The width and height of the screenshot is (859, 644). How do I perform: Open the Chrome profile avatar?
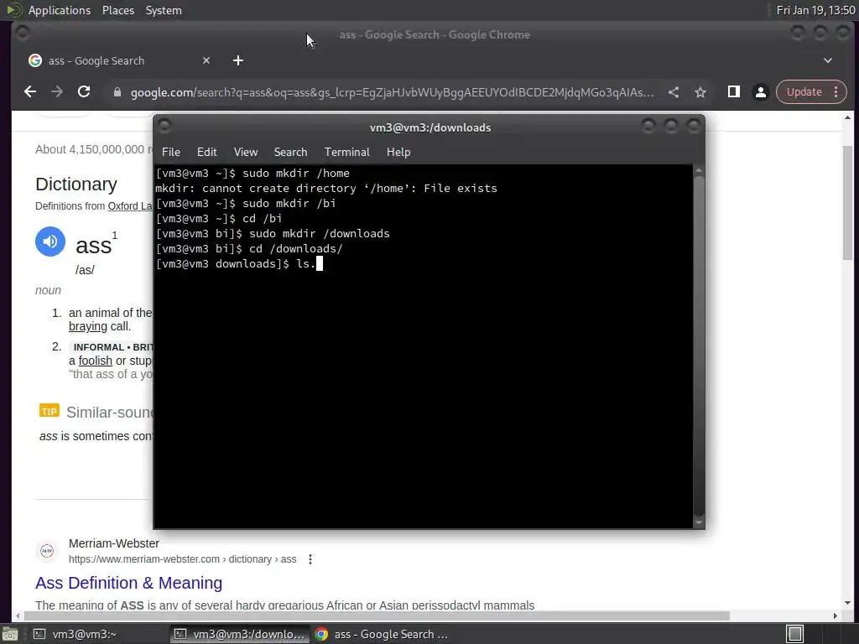click(760, 92)
